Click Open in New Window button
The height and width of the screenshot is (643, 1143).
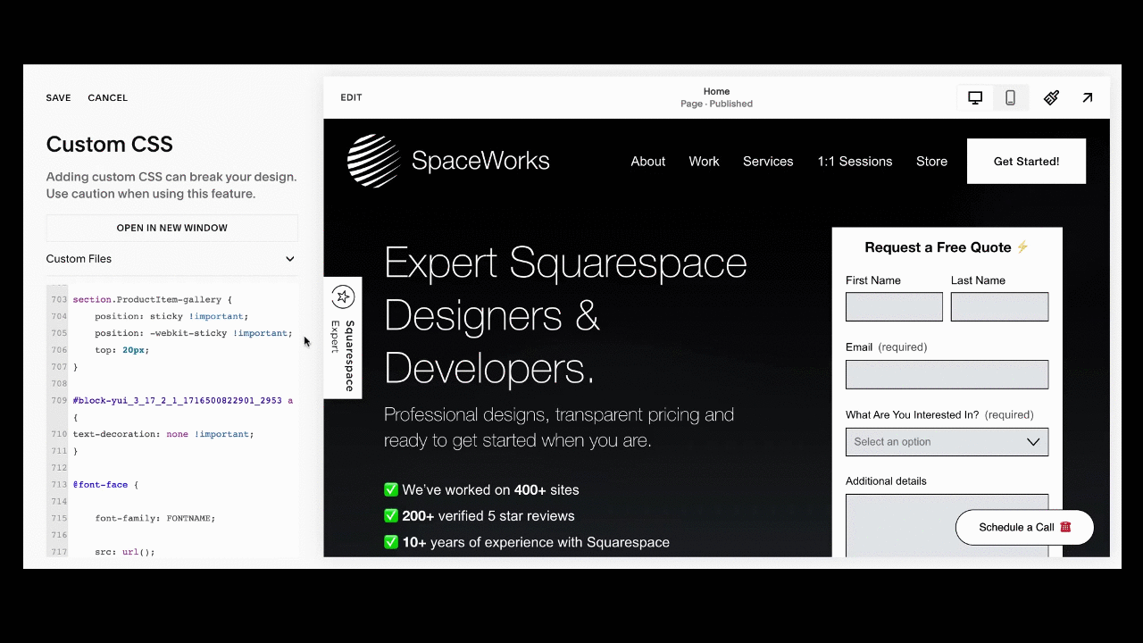pos(171,228)
